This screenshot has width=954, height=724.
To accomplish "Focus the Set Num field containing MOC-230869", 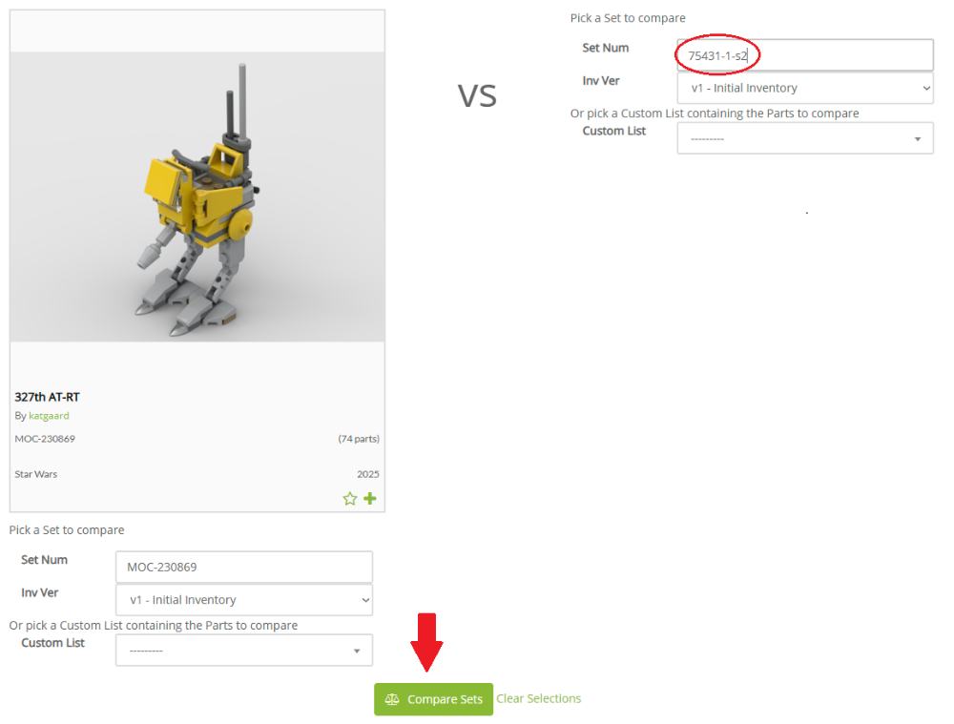I will tap(243, 567).
